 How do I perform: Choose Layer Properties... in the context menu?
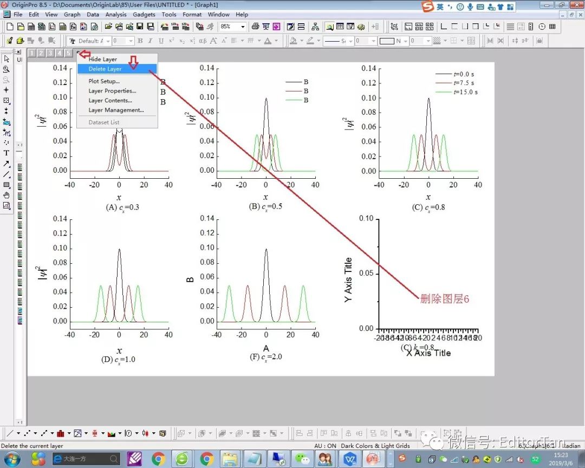click(117, 90)
